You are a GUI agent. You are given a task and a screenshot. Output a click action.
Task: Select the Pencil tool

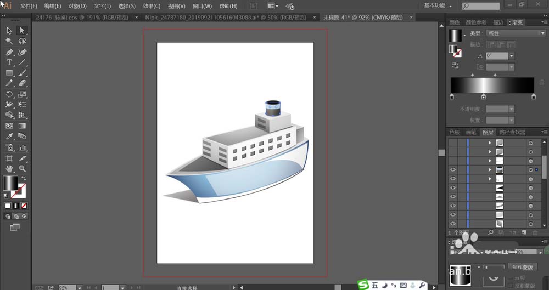click(x=9, y=83)
